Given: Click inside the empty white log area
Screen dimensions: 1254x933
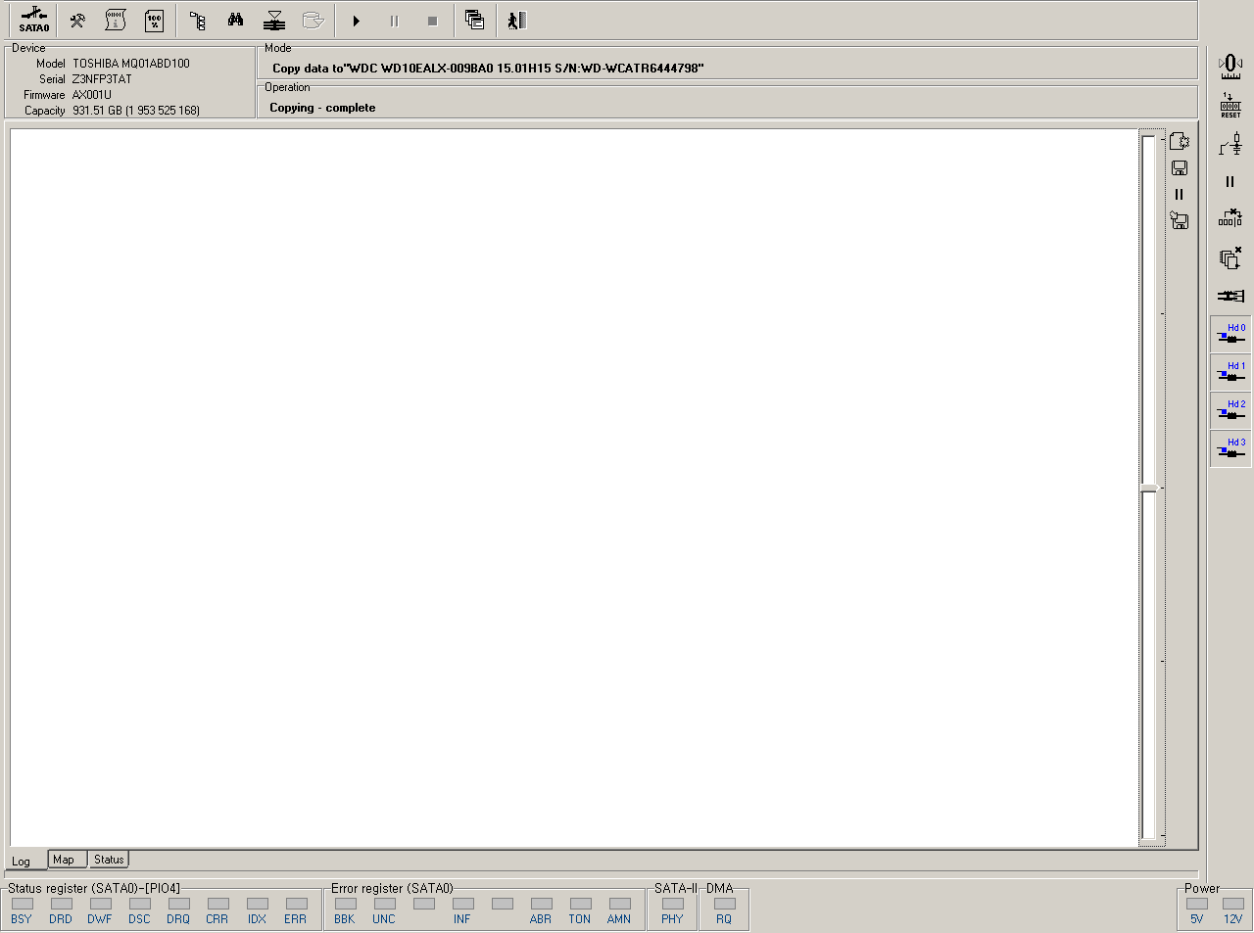Looking at the screenshot, I should coord(574,488).
